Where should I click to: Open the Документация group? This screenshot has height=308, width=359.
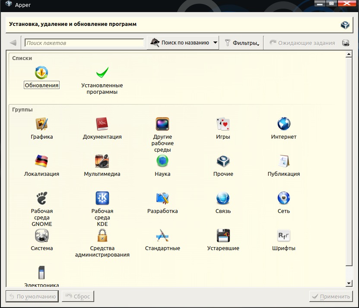coord(102,128)
